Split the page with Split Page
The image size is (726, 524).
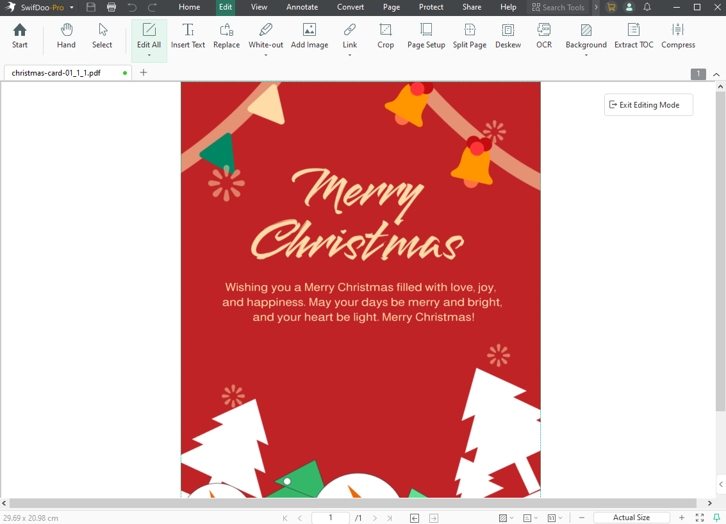tap(469, 35)
